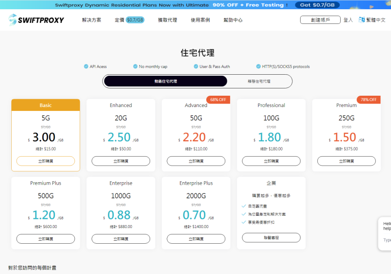Buy the Professional 100G plan

[271, 161]
